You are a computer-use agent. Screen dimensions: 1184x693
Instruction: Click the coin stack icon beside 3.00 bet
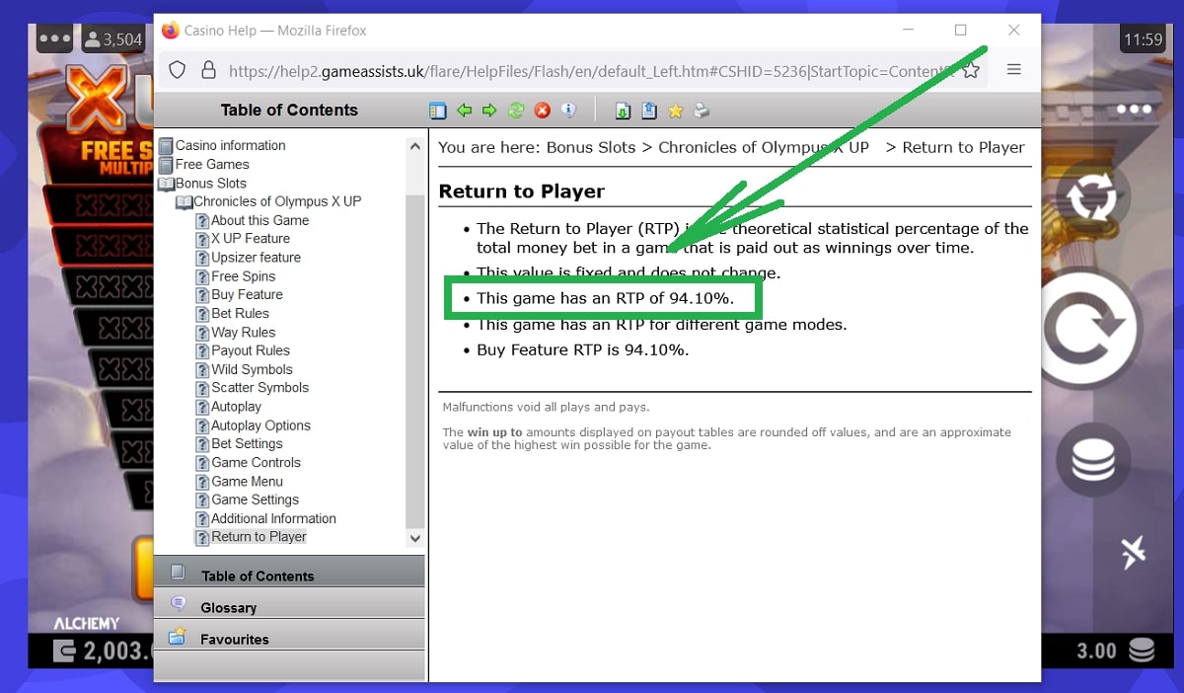click(1142, 651)
